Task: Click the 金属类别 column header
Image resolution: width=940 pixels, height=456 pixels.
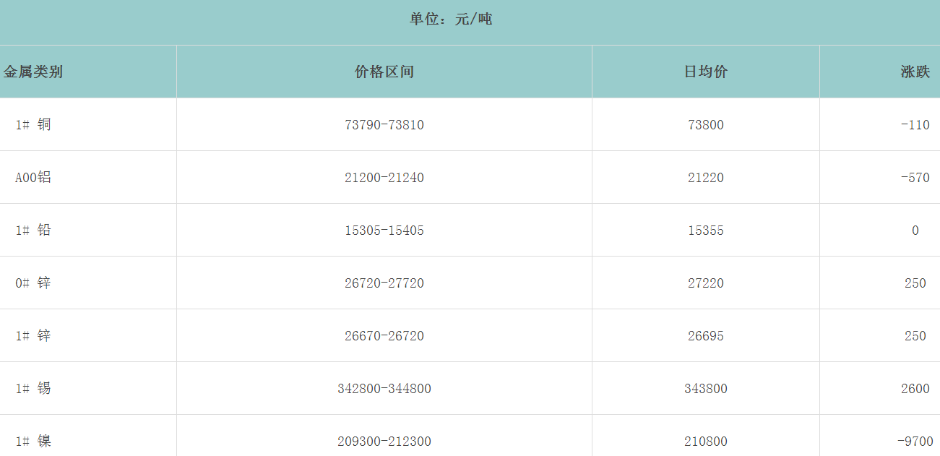Action: click(x=33, y=72)
